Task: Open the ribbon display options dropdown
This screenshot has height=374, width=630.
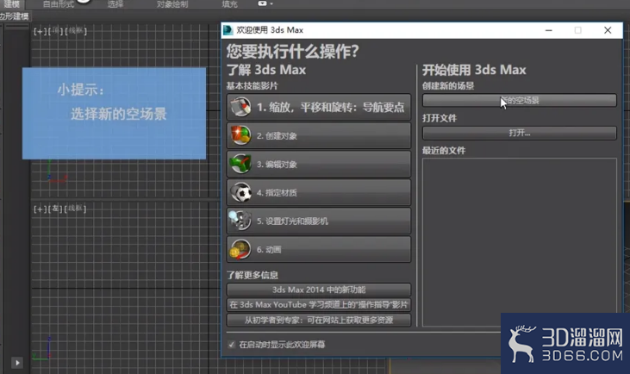Action: pyautogui.click(x=265, y=3)
